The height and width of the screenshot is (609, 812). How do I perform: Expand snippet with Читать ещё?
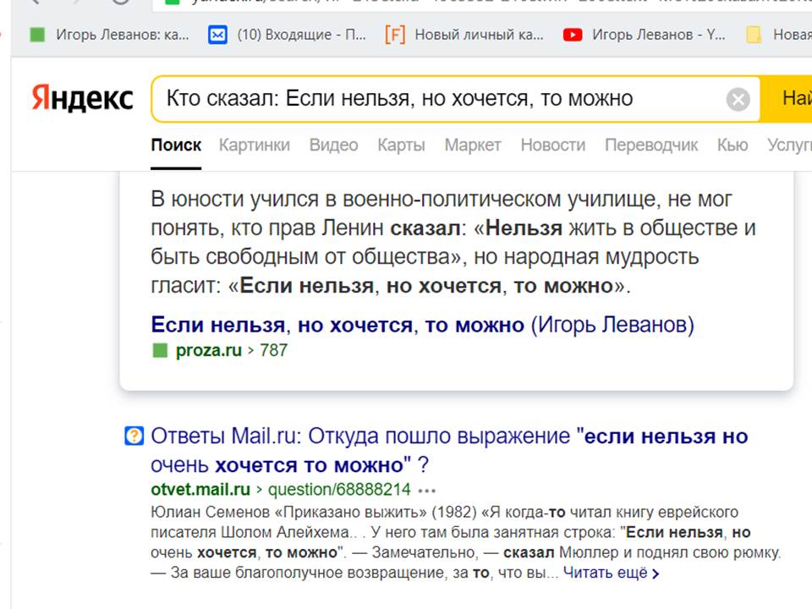pyautogui.click(x=611, y=573)
